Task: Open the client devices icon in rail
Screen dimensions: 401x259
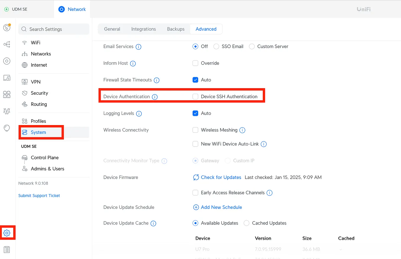Action: point(7,78)
